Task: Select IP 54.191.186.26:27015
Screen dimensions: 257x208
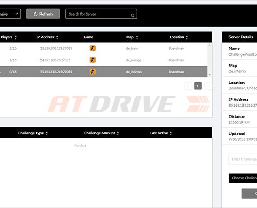Action: click(55, 60)
